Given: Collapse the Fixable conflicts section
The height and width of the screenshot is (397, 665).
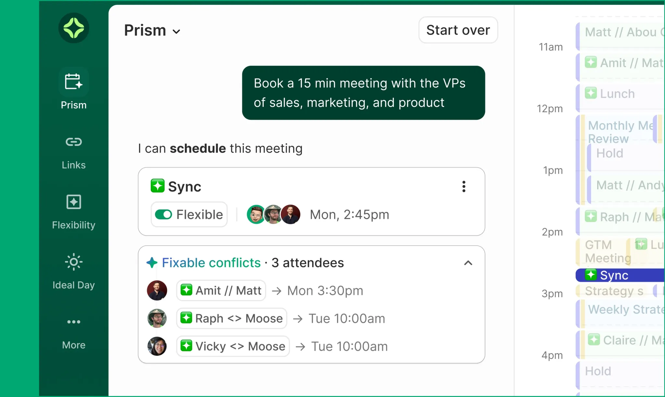Looking at the screenshot, I should click(x=468, y=263).
